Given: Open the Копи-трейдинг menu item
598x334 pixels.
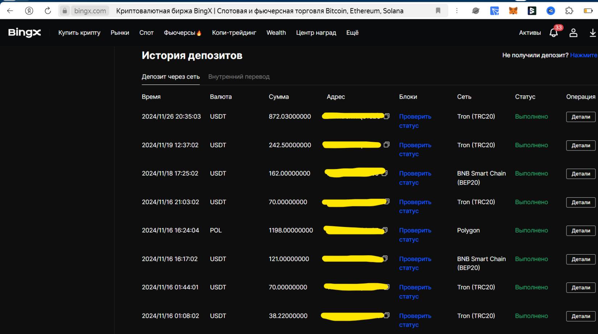Looking at the screenshot, I should point(234,33).
